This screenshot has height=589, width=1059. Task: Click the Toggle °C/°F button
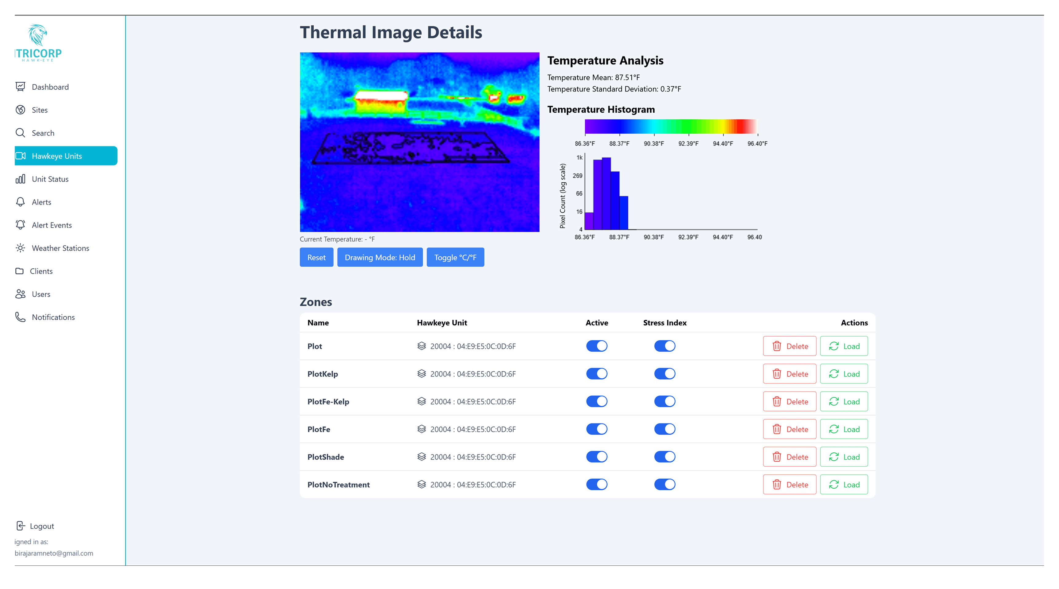pos(455,257)
